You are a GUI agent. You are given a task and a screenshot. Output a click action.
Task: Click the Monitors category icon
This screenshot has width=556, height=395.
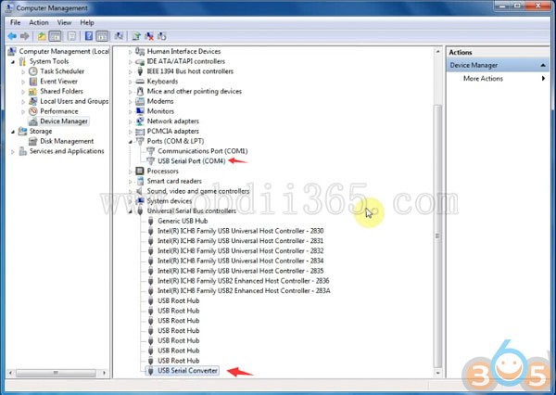[140, 111]
